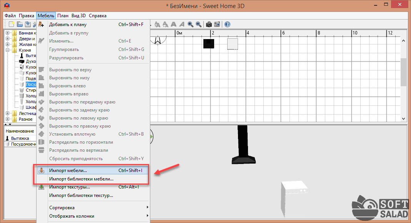This screenshot has height=223, width=411.
Task: Click the plan's vertical scrollbar
Action: click(x=403, y=73)
